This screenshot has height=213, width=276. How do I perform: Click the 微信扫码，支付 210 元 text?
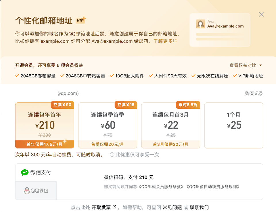coord(129,177)
